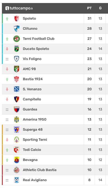
Task: Click the Bastia 1924 striped crest
Action: point(17,79)
